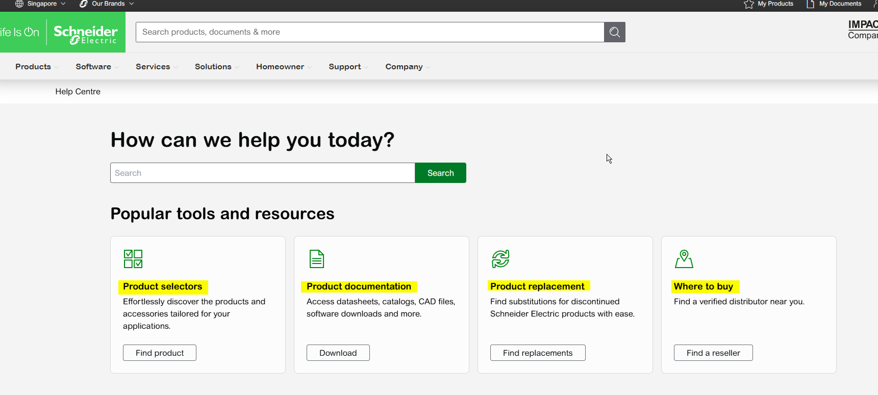The height and width of the screenshot is (395, 878).
Task: Click the My Products star icon
Action: tap(749, 4)
